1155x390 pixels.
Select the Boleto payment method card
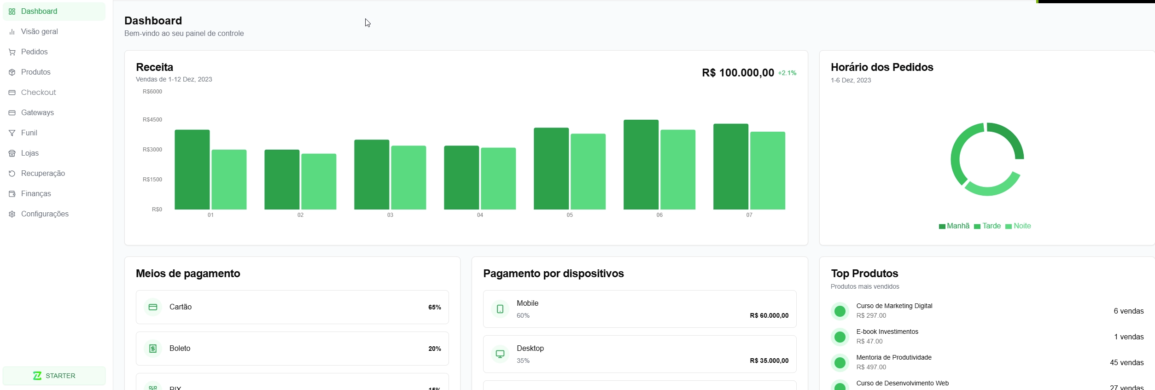coord(292,349)
